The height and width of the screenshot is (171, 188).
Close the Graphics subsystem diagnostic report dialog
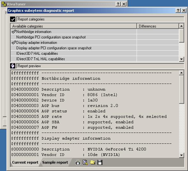184,11
